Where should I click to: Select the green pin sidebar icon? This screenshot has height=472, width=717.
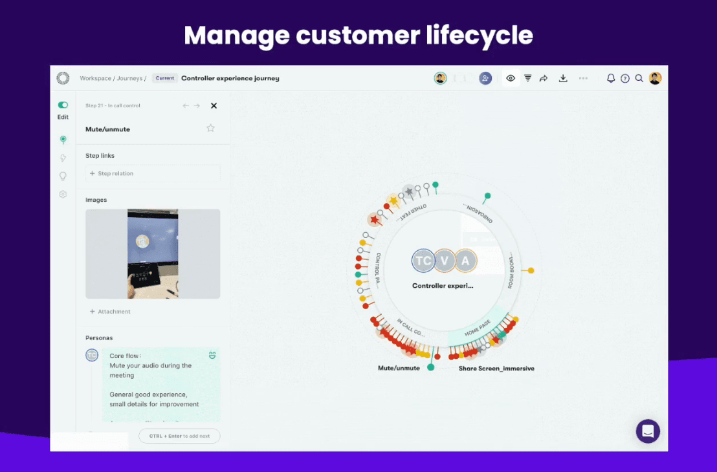(63, 140)
